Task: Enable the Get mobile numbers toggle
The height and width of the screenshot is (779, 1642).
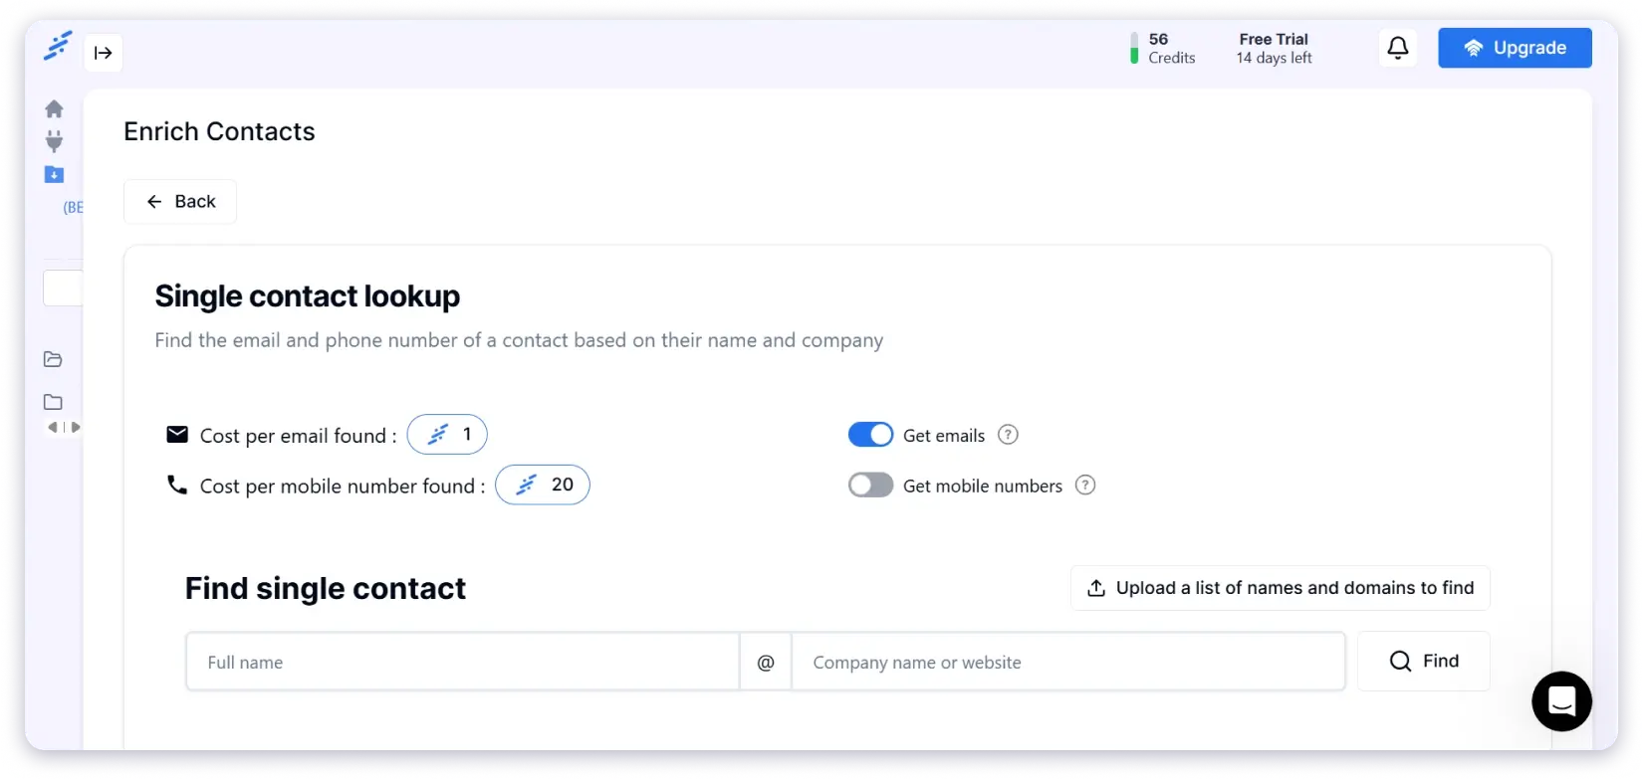Action: [870, 486]
